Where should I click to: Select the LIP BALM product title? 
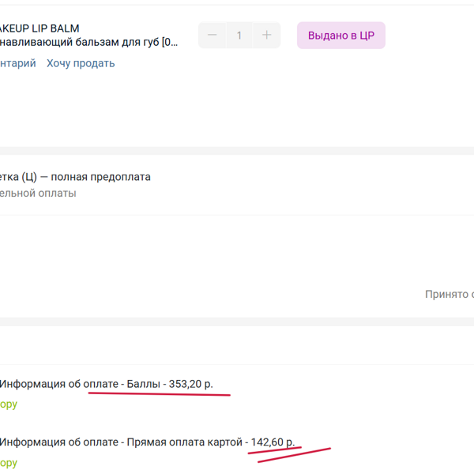(39, 28)
